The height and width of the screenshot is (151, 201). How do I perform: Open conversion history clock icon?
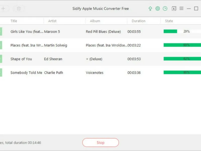click(x=165, y=9)
